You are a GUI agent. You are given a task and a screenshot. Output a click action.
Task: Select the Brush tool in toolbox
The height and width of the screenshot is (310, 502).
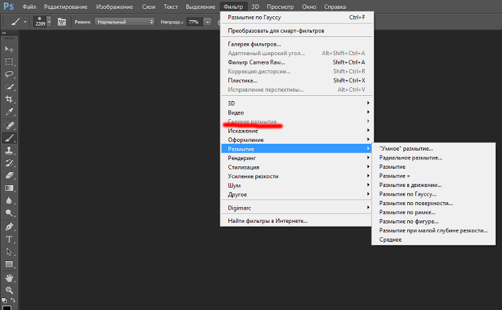[9, 138]
